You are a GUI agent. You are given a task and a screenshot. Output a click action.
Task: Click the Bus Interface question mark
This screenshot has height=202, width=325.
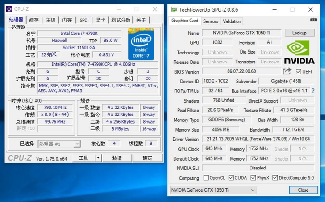click(313, 91)
